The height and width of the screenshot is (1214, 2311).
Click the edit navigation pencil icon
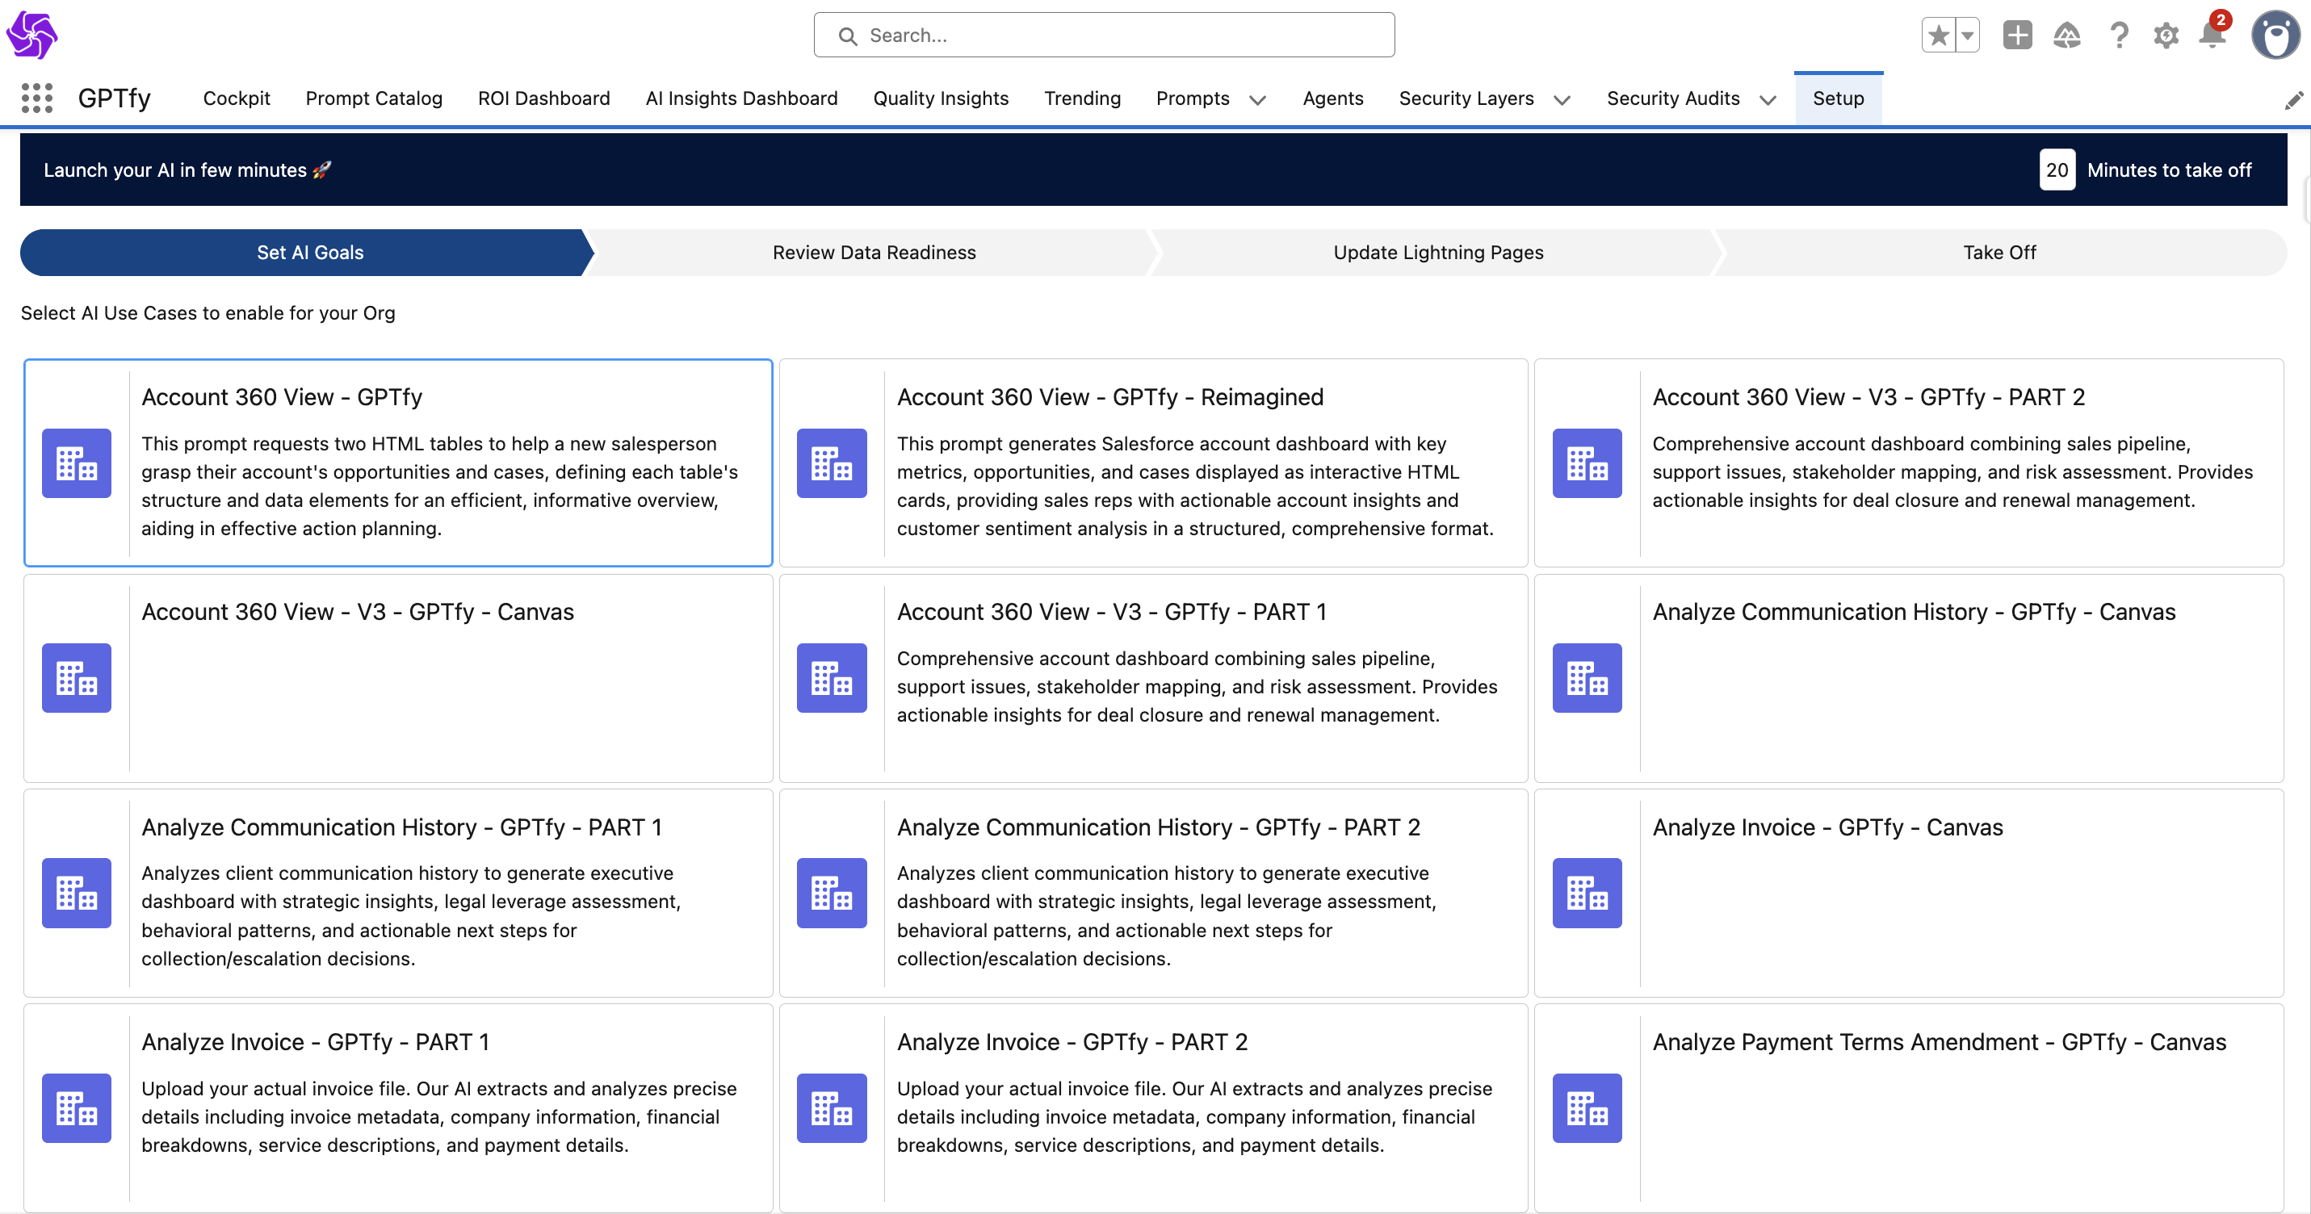point(2293,100)
